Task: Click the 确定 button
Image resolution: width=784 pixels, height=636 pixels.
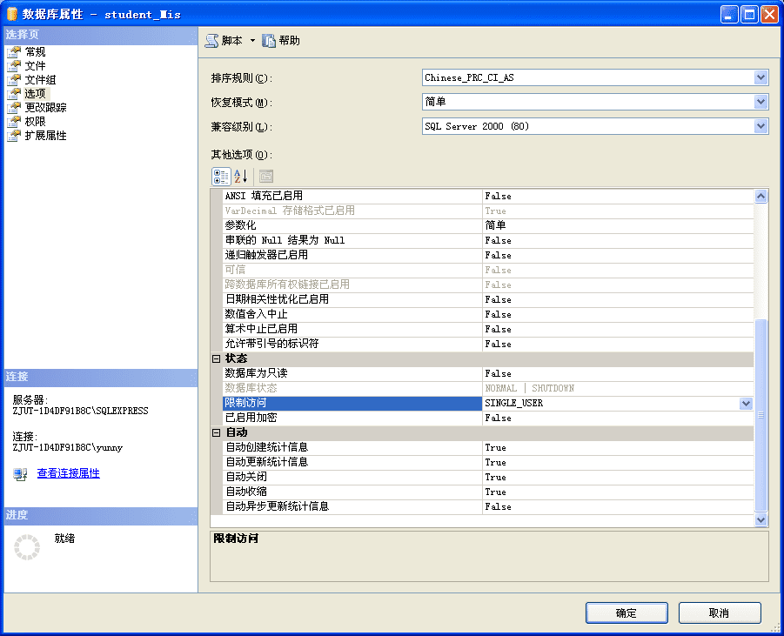Action: [626, 613]
